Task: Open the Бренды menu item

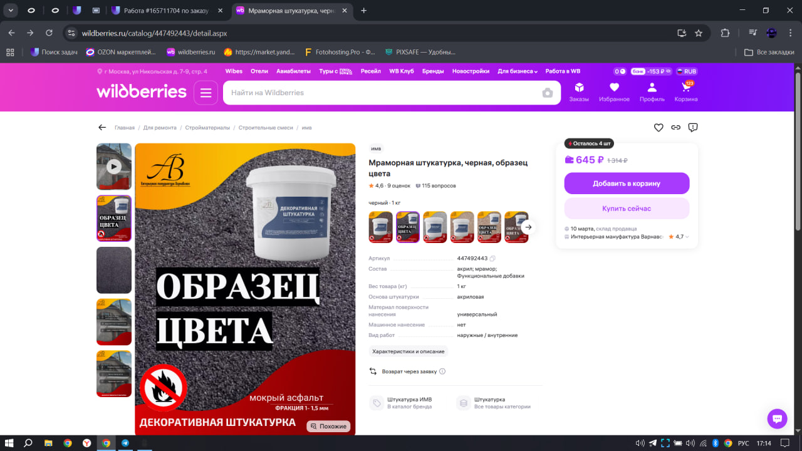Action: coord(433,71)
